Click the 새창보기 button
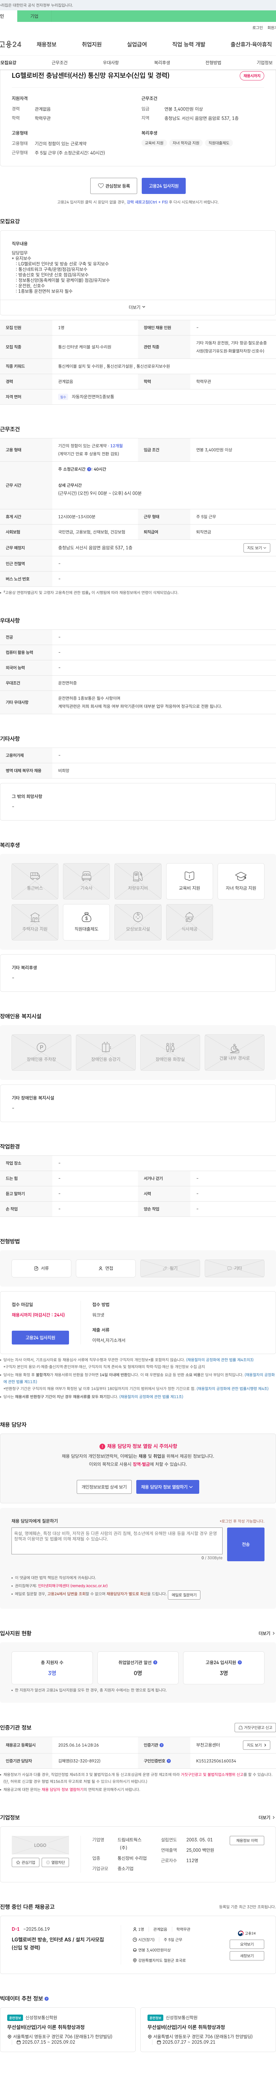The height and width of the screenshot is (2078, 276). pos(247,1956)
